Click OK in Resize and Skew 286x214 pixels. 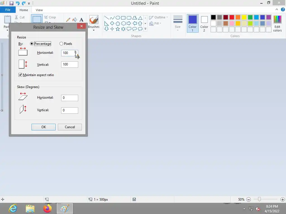coord(43,127)
